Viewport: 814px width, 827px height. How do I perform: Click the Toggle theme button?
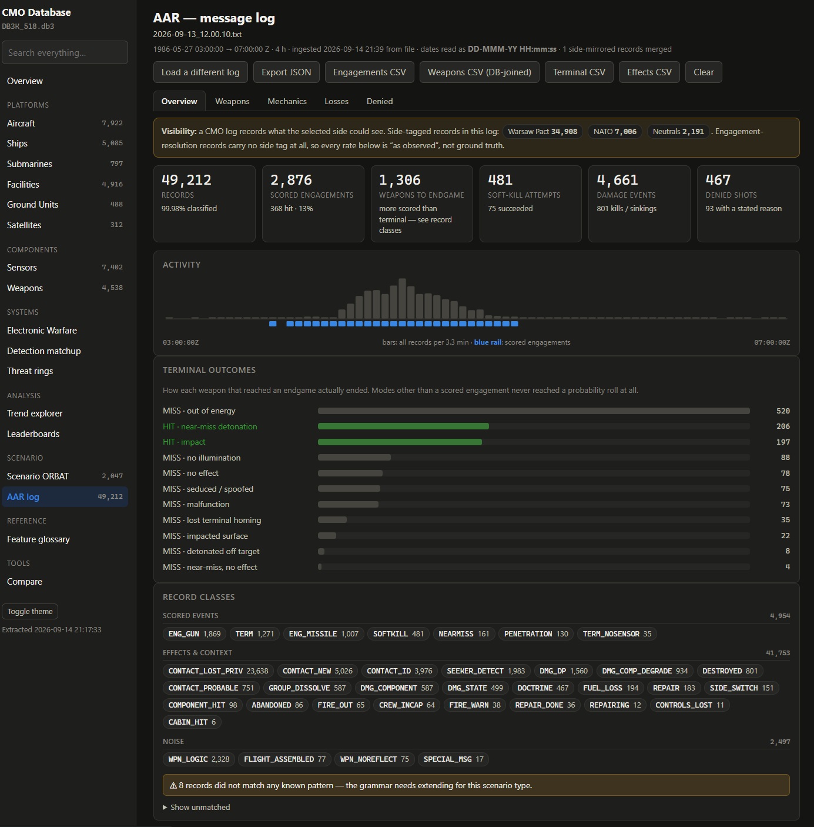click(x=30, y=611)
